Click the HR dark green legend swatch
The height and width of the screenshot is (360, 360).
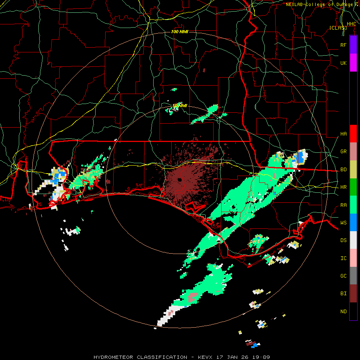point(353,187)
